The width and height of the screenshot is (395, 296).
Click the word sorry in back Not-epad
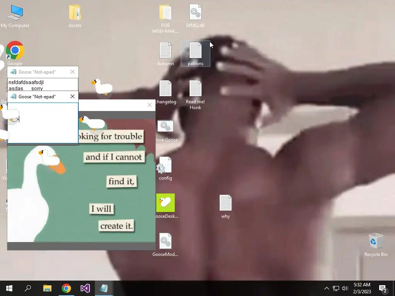(37, 88)
